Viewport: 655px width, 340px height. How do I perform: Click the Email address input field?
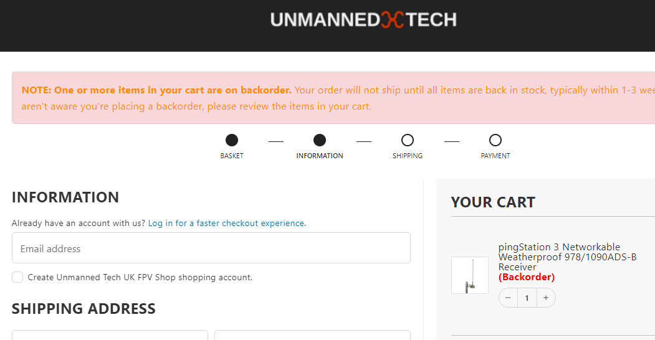tap(211, 248)
